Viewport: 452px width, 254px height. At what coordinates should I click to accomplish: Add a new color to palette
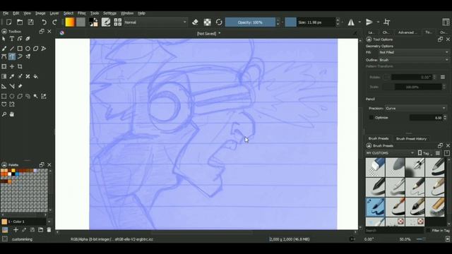[x=16, y=229]
